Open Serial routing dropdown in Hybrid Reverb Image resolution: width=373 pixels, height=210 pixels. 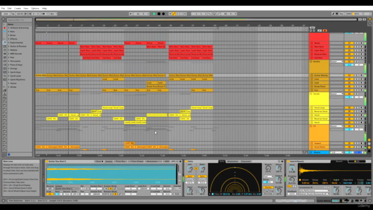[x=336, y=183]
